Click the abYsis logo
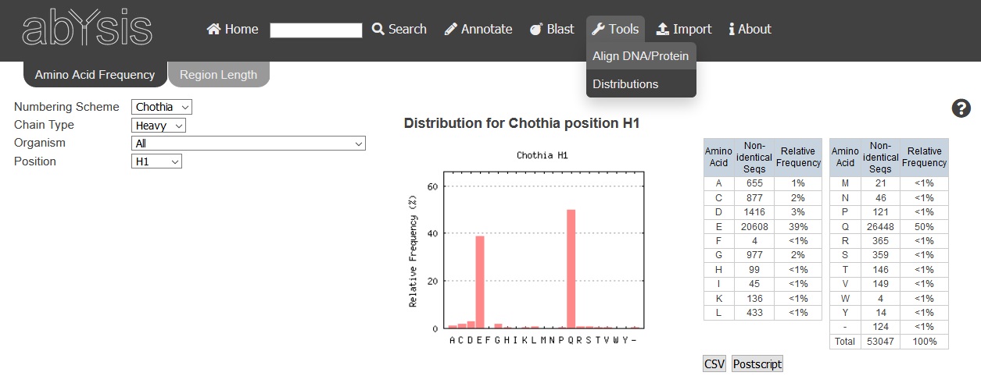The image size is (981, 383). [x=87, y=29]
